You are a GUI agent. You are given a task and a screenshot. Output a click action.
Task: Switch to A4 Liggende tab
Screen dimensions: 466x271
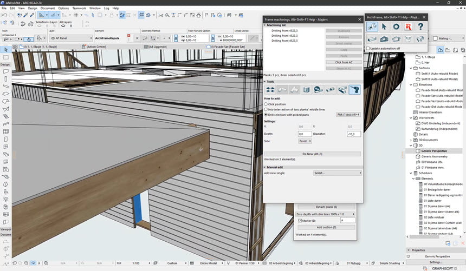(155, 47)
